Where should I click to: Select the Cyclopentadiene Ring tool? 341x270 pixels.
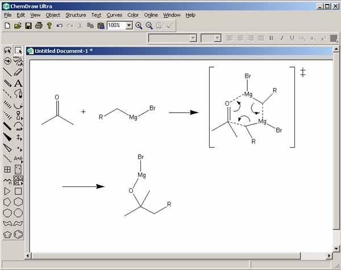coord(7,235)
